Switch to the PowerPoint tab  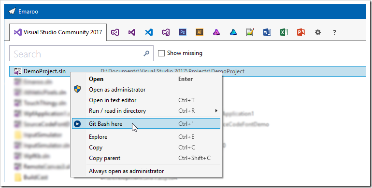pyautogui.click(x=301, y=32)
